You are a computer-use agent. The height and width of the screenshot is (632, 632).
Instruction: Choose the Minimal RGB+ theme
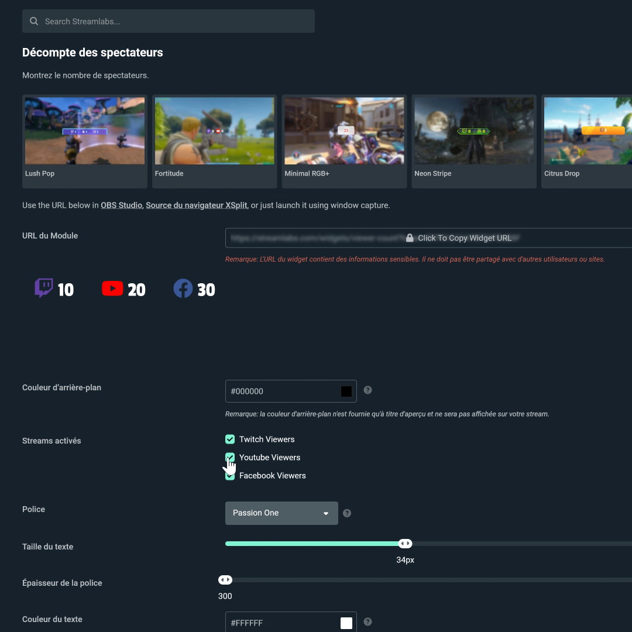pos(344,142)
